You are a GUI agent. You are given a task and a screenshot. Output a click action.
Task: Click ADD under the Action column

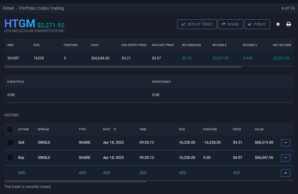click(x=22, y=173)
